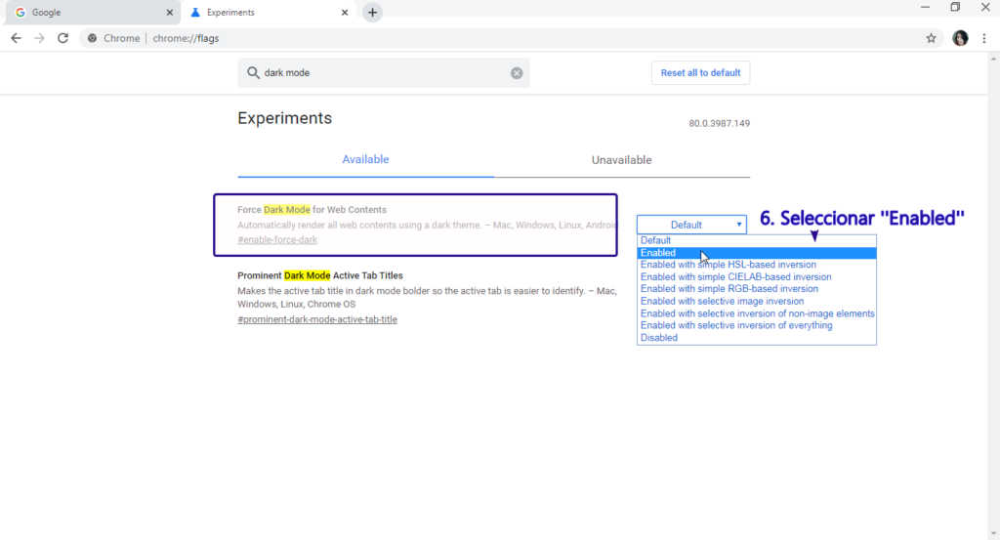Clear the dark mode search text

click(517, 73)
